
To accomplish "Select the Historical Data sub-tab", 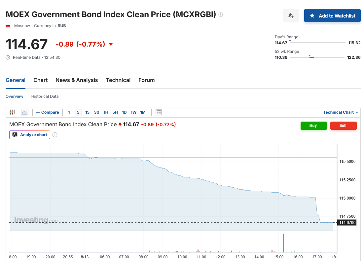I will (45, 96).
